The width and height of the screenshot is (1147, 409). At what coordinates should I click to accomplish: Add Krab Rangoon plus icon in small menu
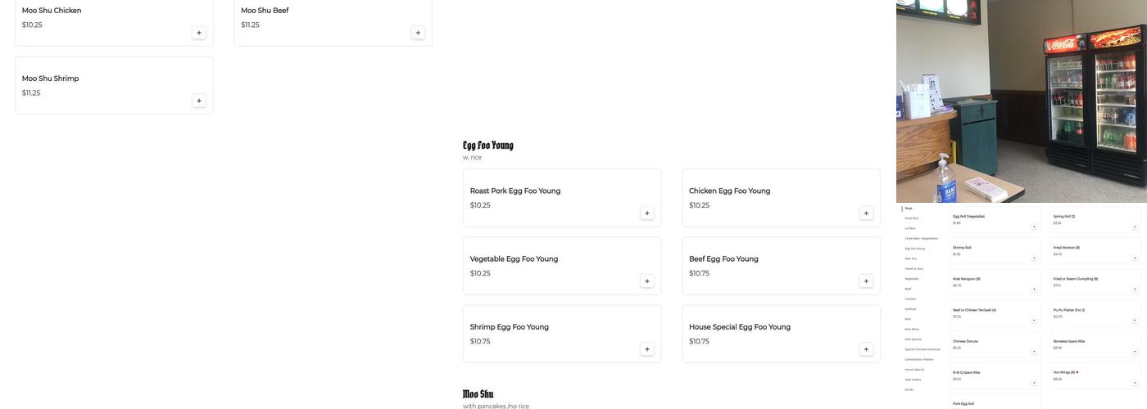1034,289
